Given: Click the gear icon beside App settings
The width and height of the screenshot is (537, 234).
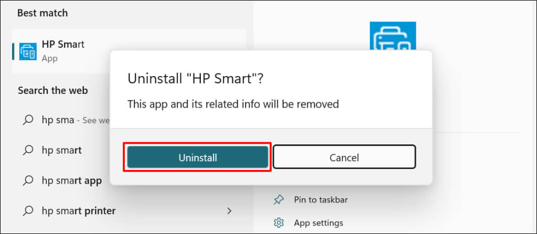Looking at the screenshot, I should pyautogui.click(x=279, y=223).
